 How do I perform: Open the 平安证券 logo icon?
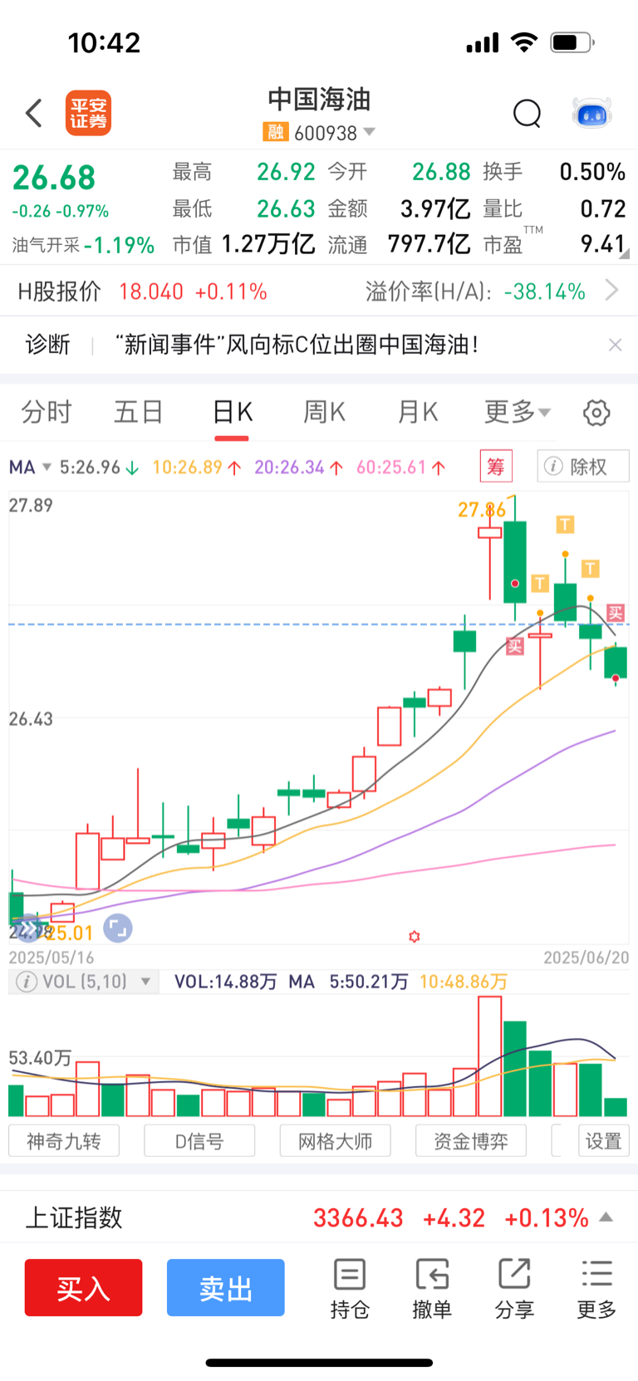[x=88, y=113]
